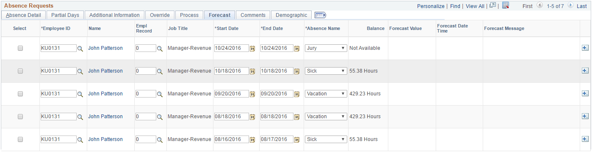The width and height of the screenshot is (592, 152).
Task: Add a row after the 10/18/2016 Sick absence
Action: click(x=585, y=71)
